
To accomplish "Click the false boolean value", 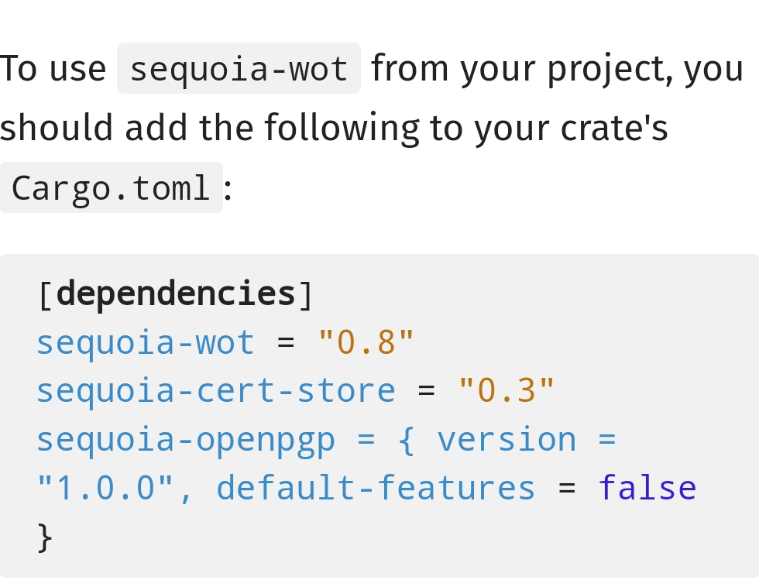I will pyautogui.click(x=647, y=489).
